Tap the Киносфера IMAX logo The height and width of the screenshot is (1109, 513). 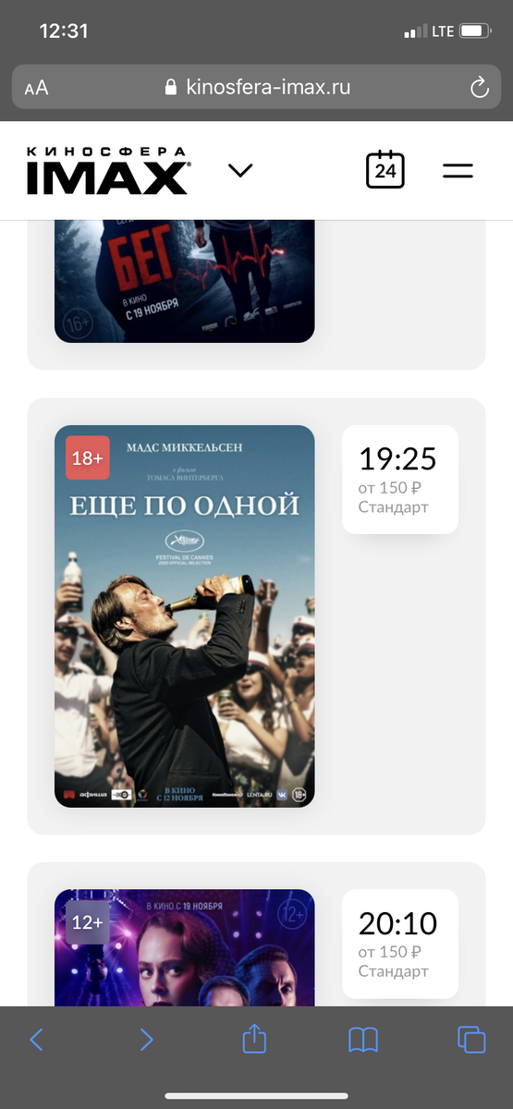107,171
